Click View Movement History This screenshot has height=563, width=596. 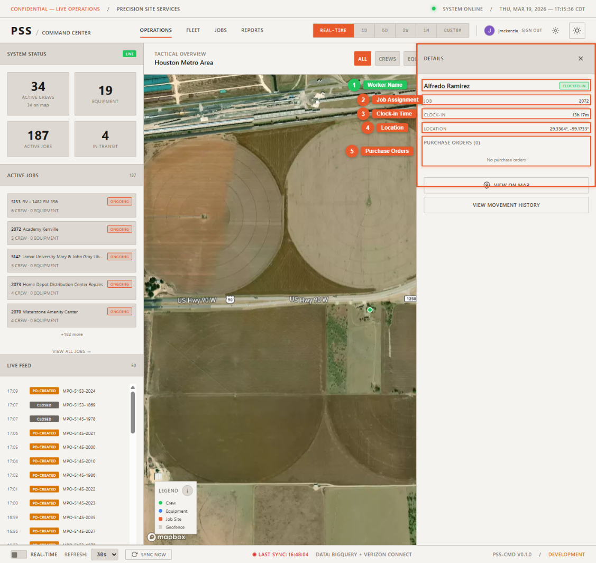(x=506, y=205)
